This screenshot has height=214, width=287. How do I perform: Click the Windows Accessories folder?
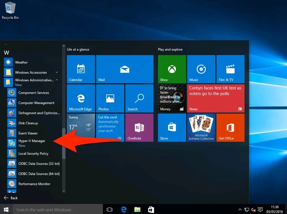tap(32, 72)
